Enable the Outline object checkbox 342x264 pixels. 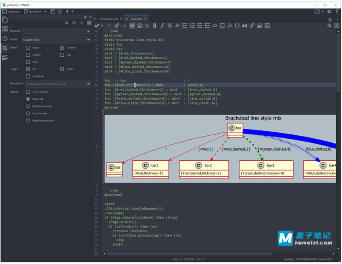28,54
